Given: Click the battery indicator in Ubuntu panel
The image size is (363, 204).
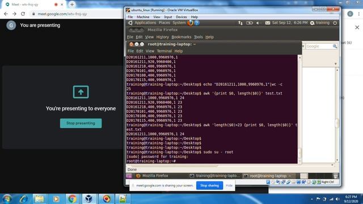Looking at the screenshot, I should 250,23.
